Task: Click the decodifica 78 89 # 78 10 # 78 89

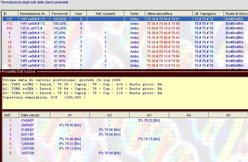Action: coord(163,28)
